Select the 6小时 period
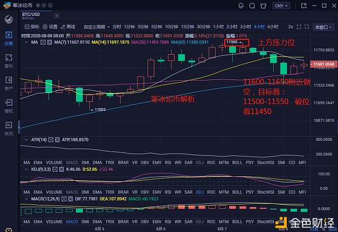338x232 pixels. pos(273,26)
